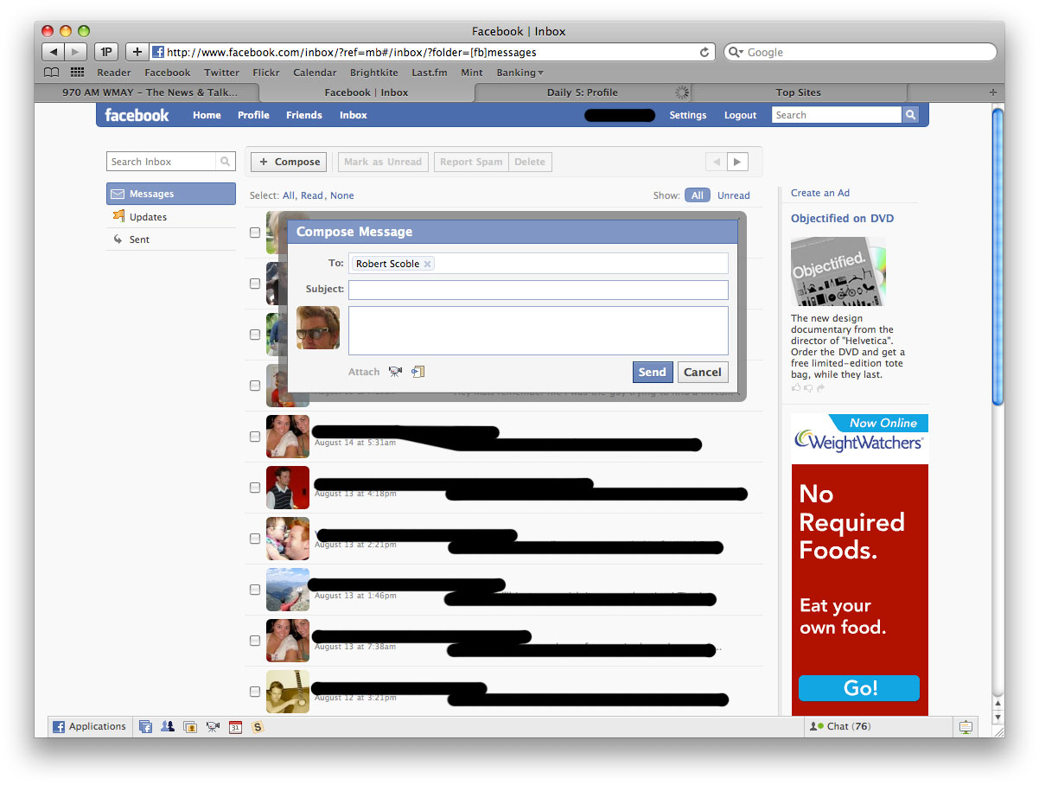
Task: Click the Compose button
Action: point(290,162)
